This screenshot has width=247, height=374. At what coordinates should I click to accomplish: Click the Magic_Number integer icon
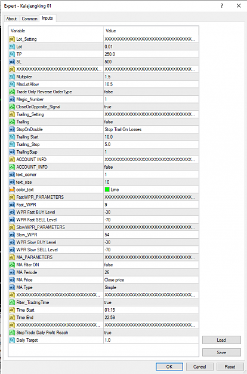(x=12, y=99)
